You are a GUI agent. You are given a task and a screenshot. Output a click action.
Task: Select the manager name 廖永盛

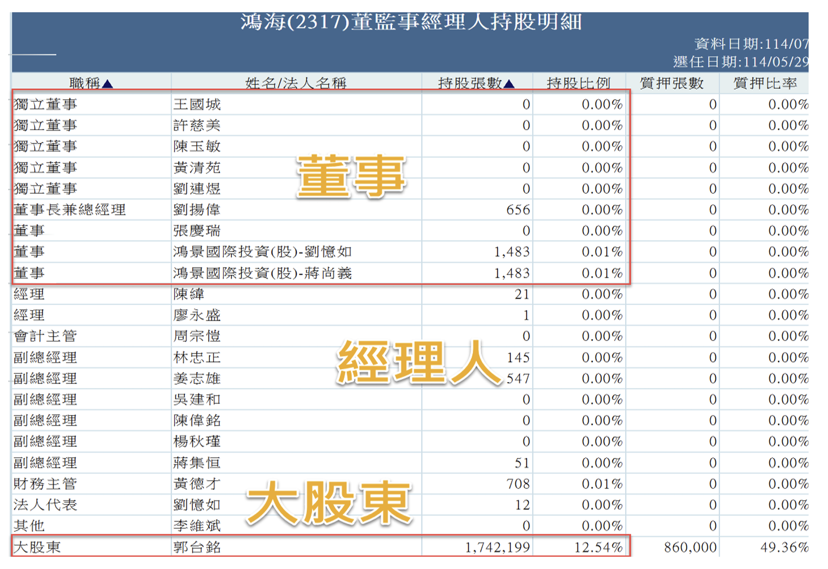(x=197, y=315)
